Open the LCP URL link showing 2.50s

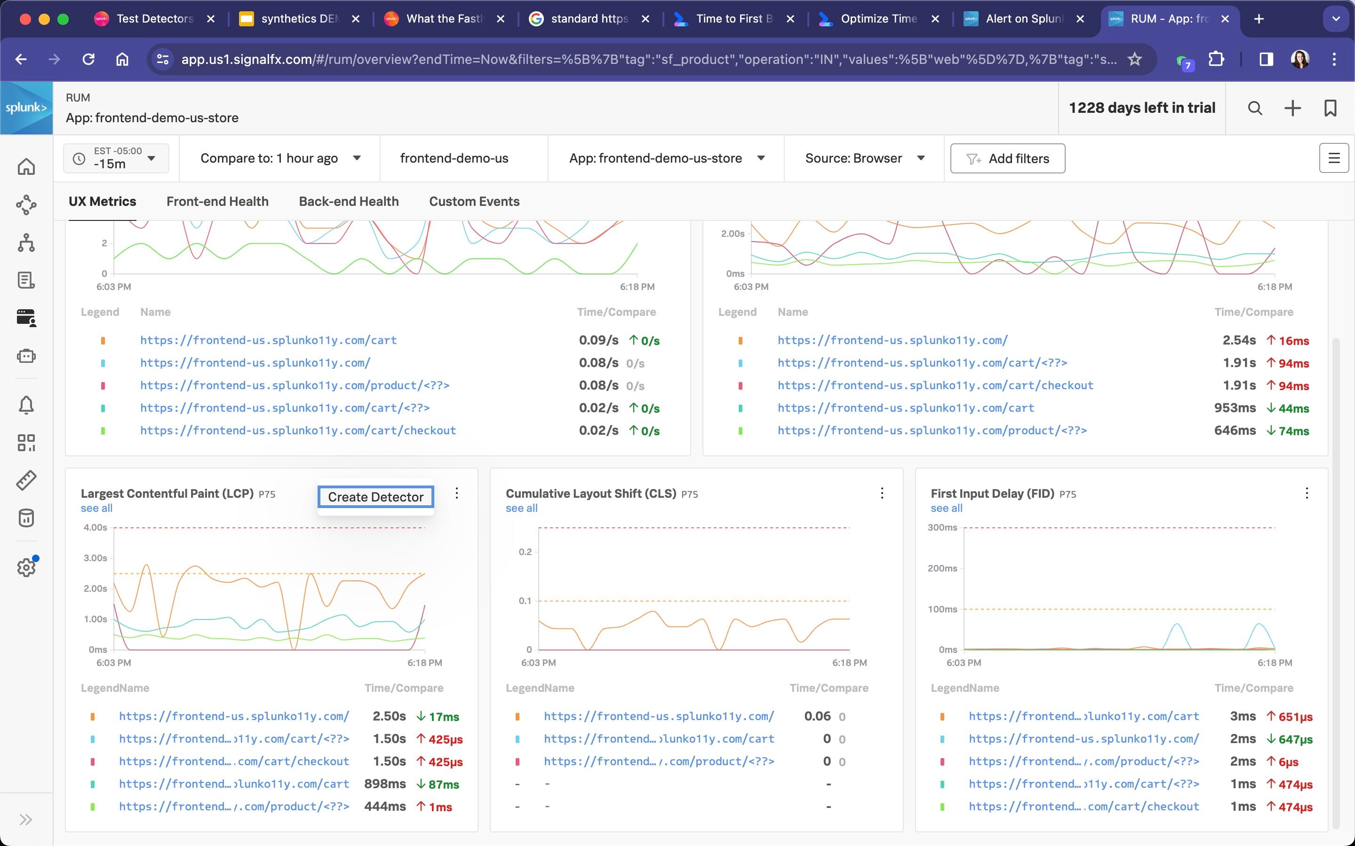[x=234, y=716]
